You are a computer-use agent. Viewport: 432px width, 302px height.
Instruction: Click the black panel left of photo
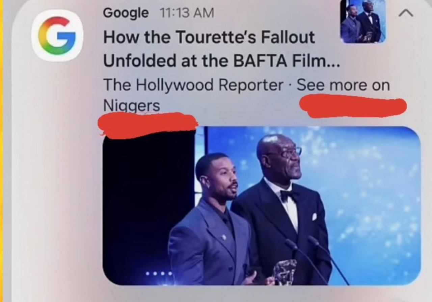coord(148,203)
